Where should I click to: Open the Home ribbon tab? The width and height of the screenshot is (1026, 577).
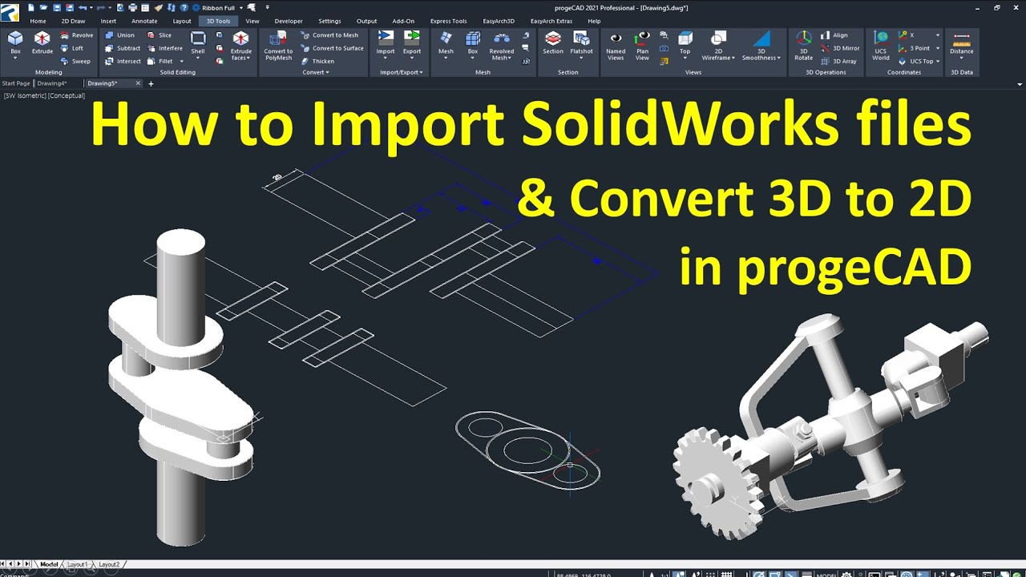tap(38, 21)
